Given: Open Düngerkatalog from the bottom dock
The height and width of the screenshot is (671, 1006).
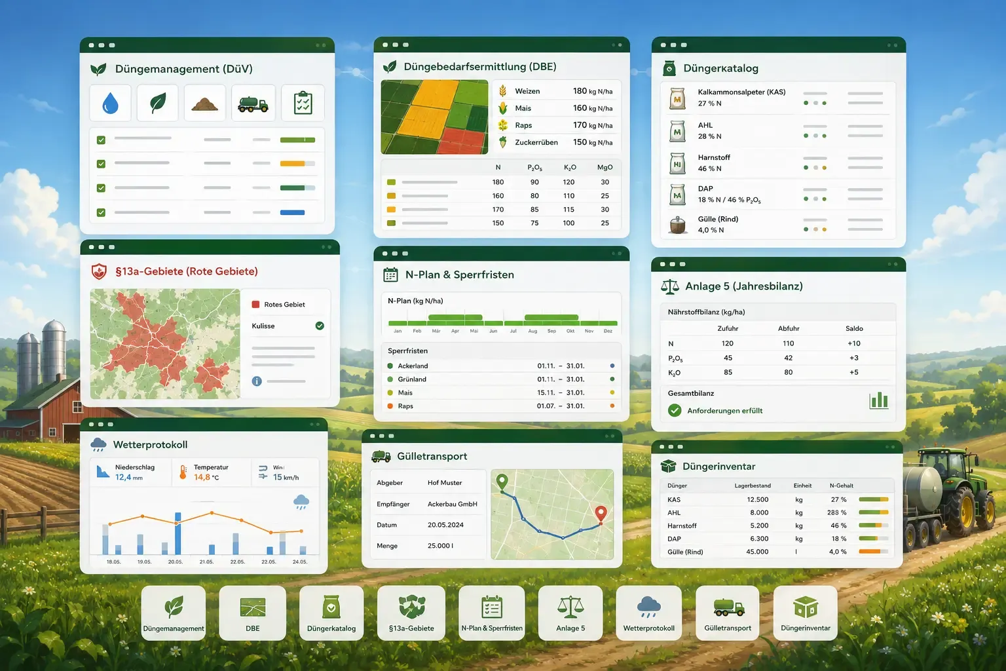Looking at the screenshot, I should pos(331,613).
